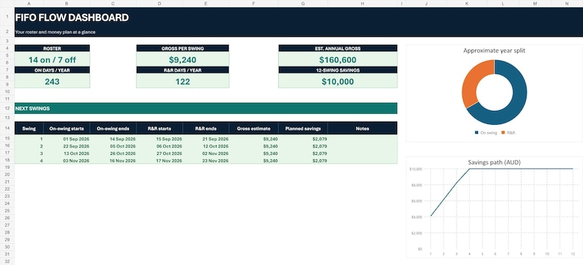Image resolution: width=583 pixels, height=265 pixels.
Task: Select the swing 4 planned savings $2,079 cell
Action: click(303, 161)
